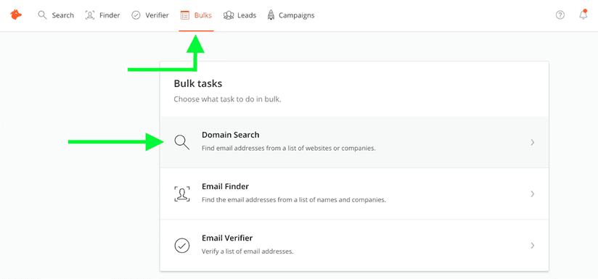Open Email Verifier via its right chevron
Image resolution: width=598 pixels, height=279 pixels.
click(x=533, y=246)
